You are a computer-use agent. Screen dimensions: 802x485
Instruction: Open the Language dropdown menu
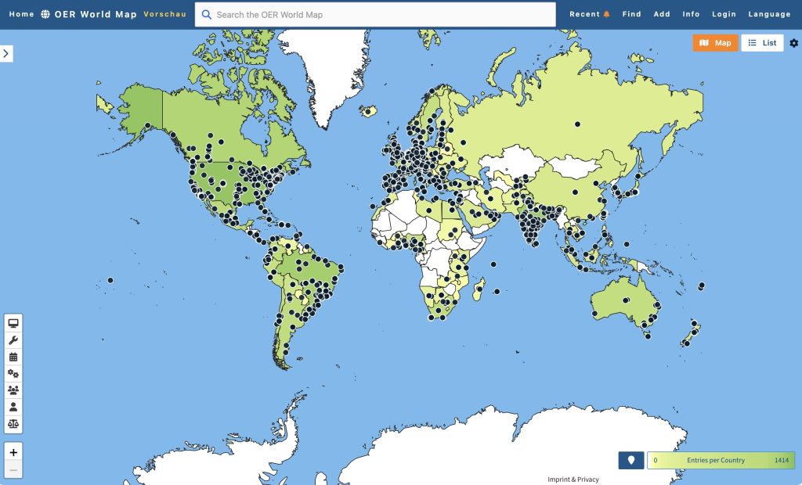pyautogui.click(x=769, y=14)
